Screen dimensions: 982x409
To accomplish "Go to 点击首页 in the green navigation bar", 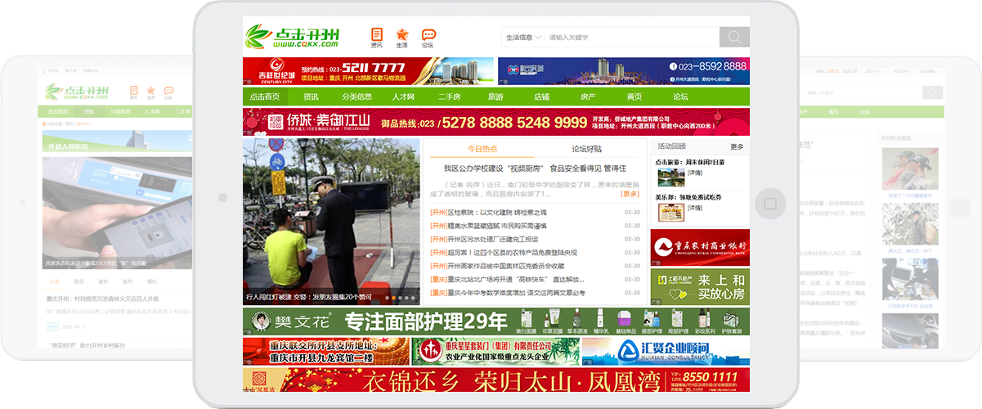I will click(x=266, y=97).
